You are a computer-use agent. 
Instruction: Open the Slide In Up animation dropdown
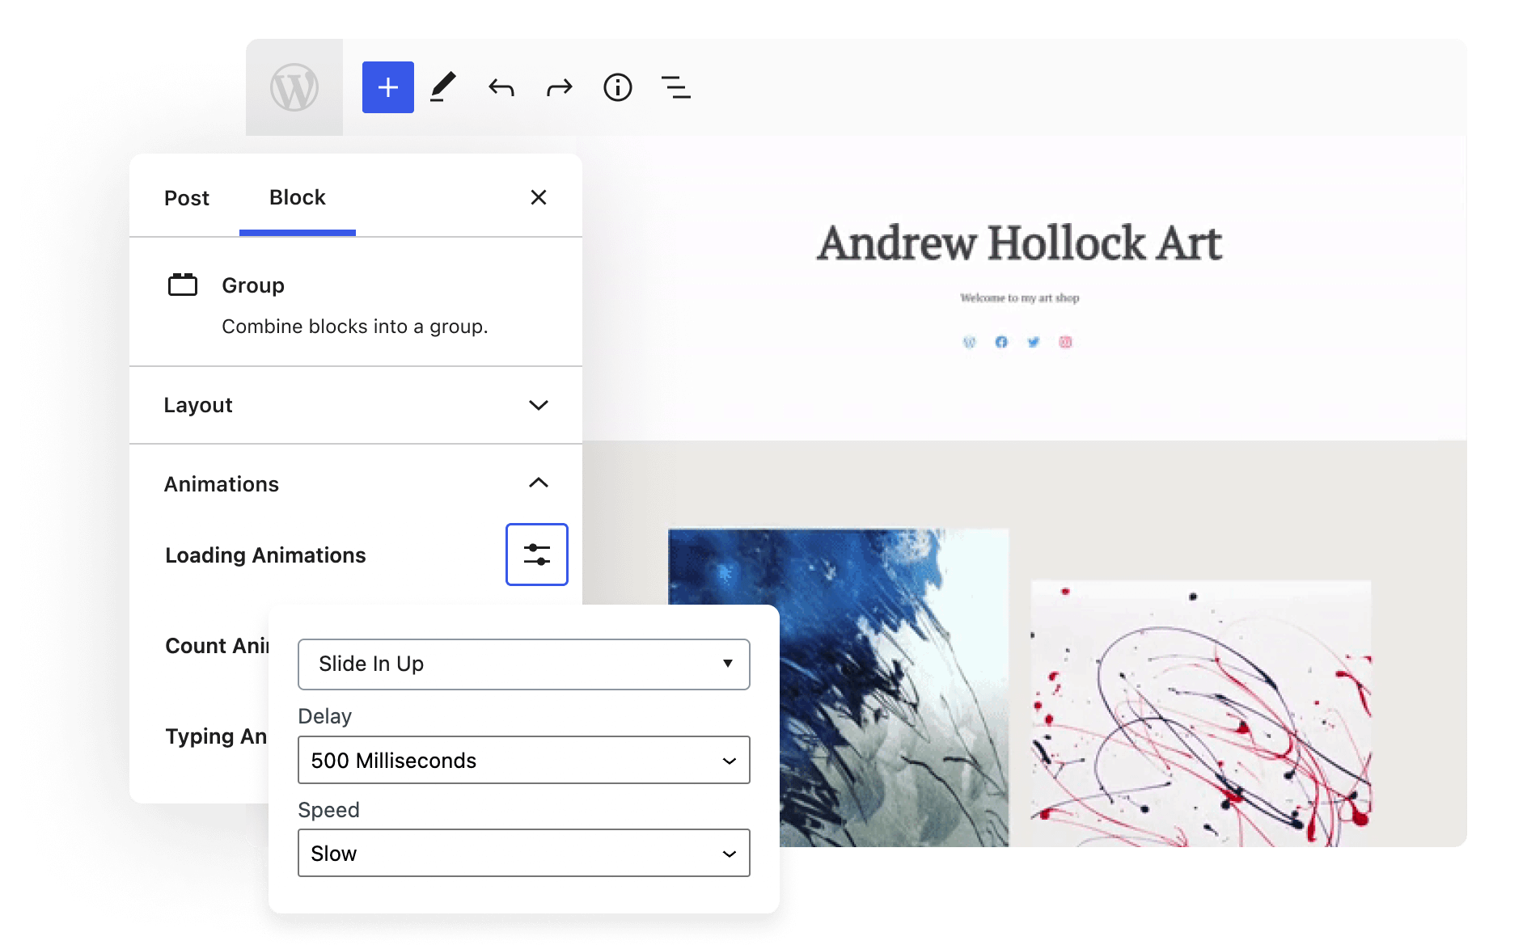point(523,664)
